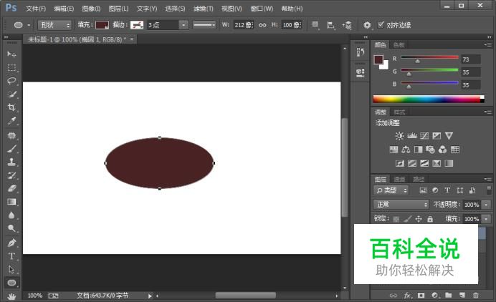Toggle link between width and height

[x=262, y=25]
